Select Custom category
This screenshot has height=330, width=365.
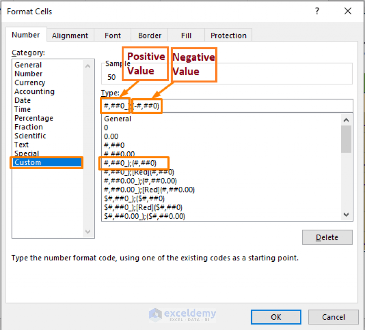tap(47, 162)
